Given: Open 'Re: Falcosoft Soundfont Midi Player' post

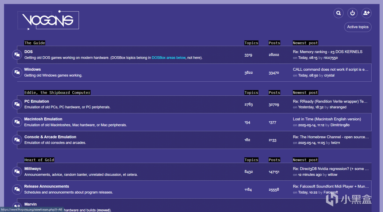Looking at the screenshot, I should (331, 186).
